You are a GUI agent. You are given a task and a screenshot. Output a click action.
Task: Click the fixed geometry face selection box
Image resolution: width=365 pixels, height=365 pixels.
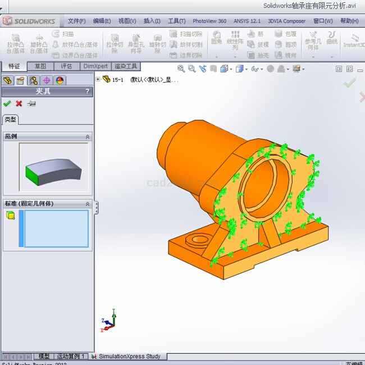[56, 229]
